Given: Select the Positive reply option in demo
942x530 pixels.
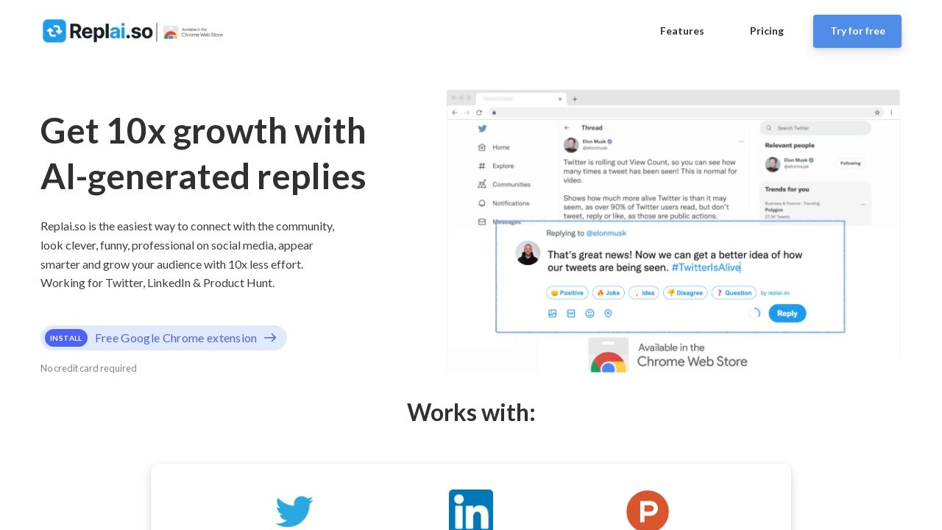Looking at the screenshot, I should click(567, 292).
